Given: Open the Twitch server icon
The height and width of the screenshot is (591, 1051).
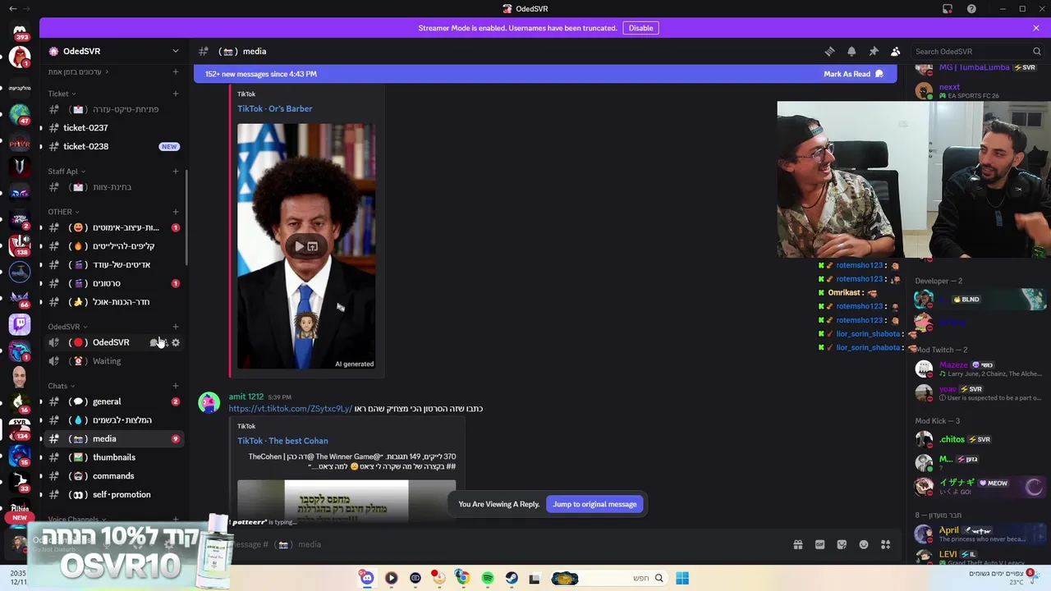Looking at the screenshot, I should 20,324.
